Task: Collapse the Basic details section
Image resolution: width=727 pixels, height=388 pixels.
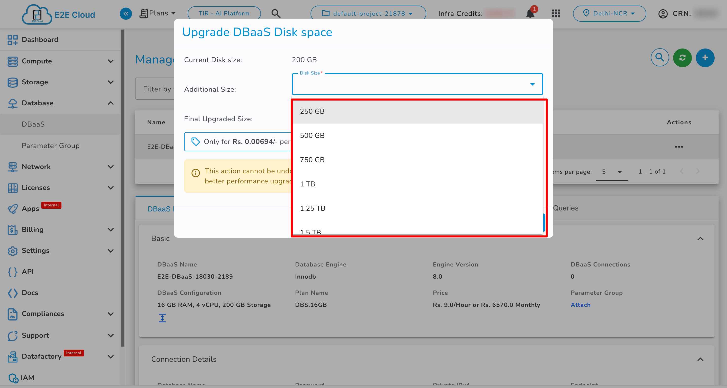Action: tap(700, 238)
